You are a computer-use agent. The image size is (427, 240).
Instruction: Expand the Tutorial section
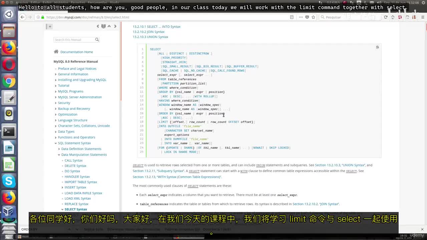(x=56, y=86)
